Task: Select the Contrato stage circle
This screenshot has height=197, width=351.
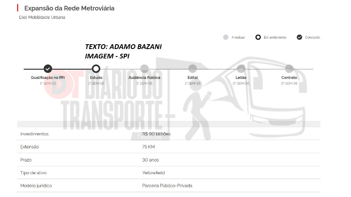Action: click(x=289, y=68)
